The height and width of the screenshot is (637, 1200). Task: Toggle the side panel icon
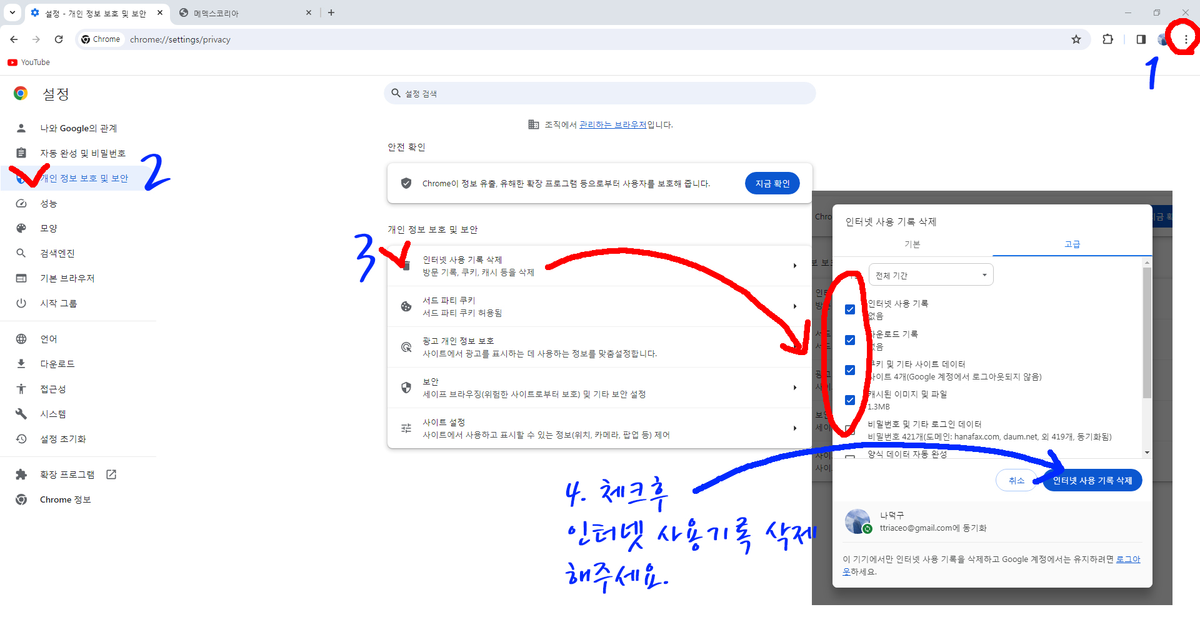click(1141, 39)
